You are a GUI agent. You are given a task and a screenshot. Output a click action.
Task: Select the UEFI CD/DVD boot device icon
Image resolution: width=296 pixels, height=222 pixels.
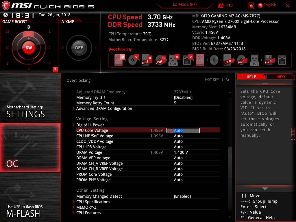[x=133, y=60]
